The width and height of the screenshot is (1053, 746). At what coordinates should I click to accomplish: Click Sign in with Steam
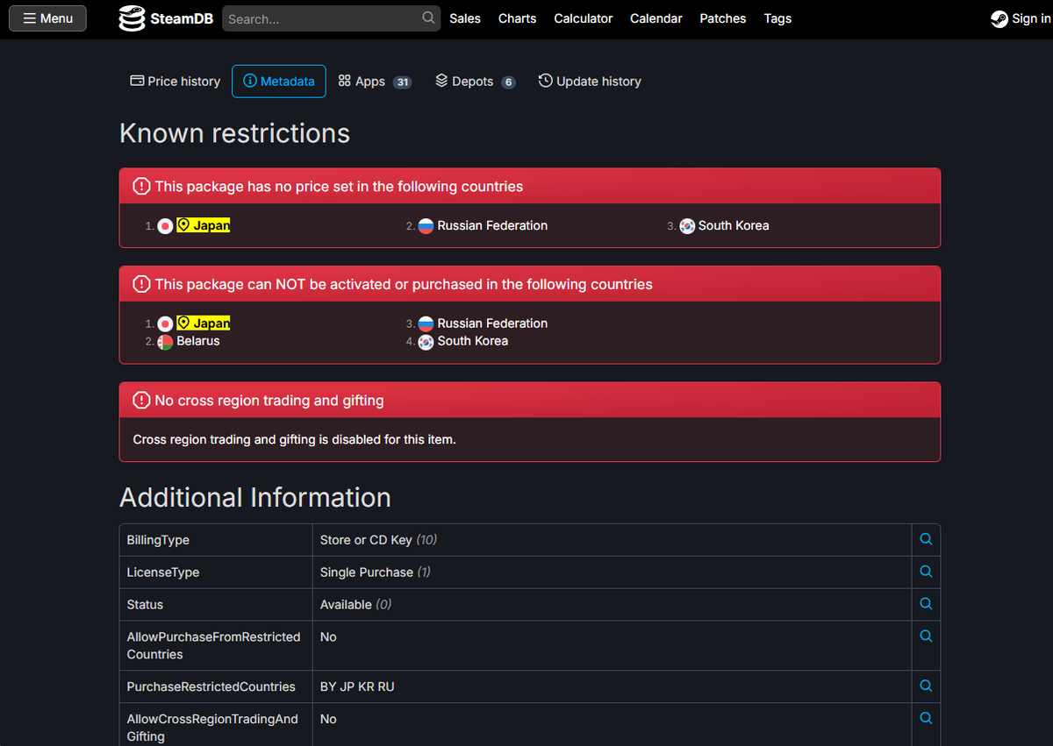[1021, 18]
